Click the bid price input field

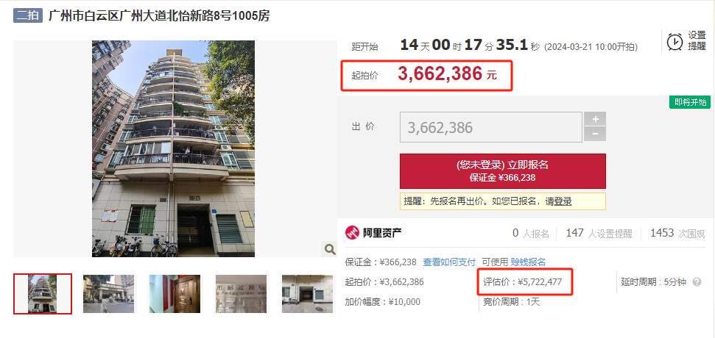(x=491, y=127)
